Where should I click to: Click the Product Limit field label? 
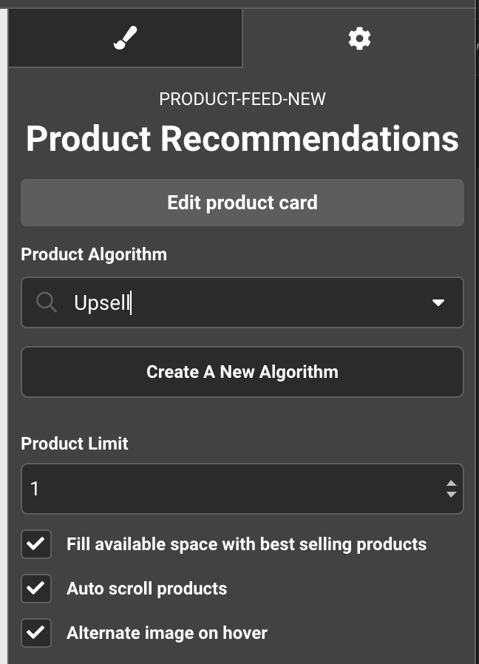[75, 444]
